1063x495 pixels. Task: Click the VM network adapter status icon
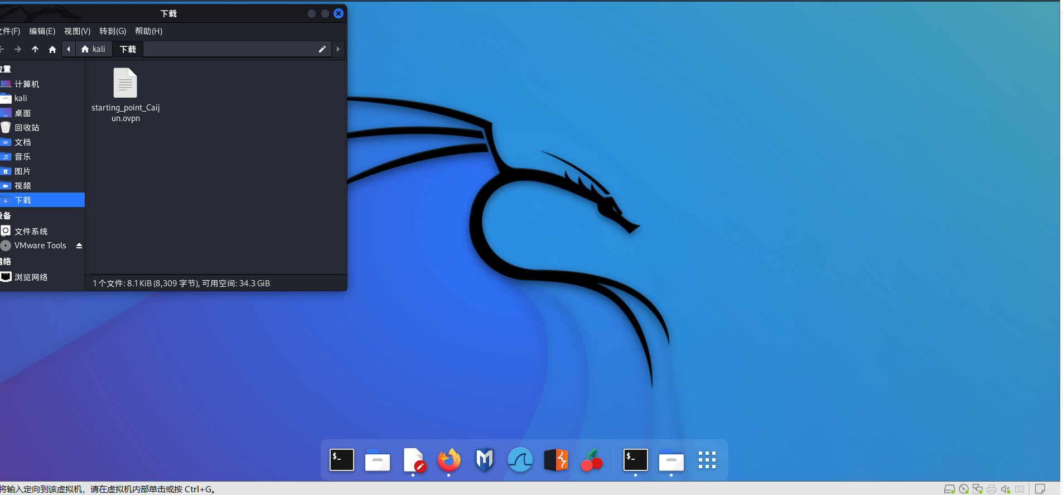[x=978, y=489]
